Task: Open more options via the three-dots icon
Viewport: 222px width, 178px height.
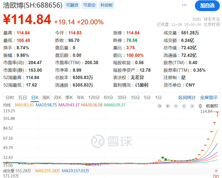Action: coord(184,5)
